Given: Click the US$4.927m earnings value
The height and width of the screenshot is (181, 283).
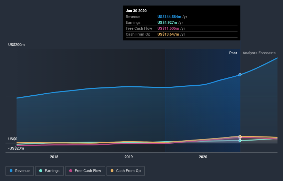Looking at the screenshot, I should point(167,22).
